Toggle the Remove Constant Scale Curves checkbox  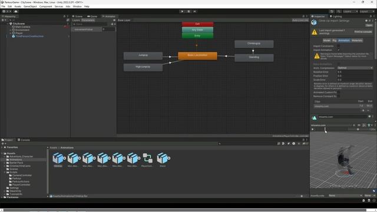click(339, 96)
